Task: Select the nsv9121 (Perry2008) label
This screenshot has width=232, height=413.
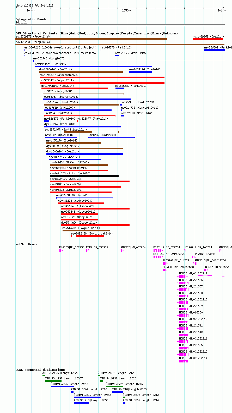Action: (57, 91)
